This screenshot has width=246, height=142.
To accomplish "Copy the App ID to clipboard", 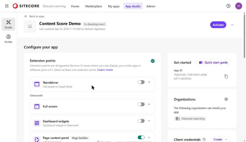I will pyautogui.click(x=226, y=76).
